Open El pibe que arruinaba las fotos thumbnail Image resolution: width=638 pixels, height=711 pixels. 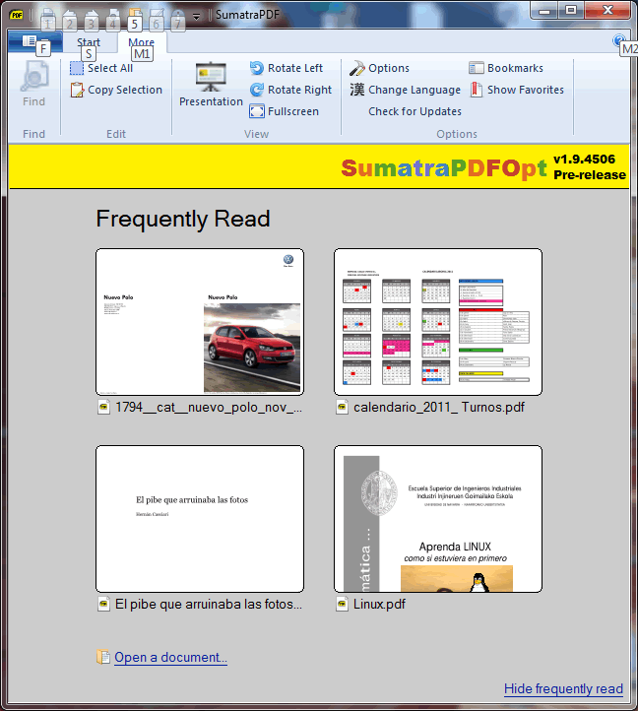(200, 519)
